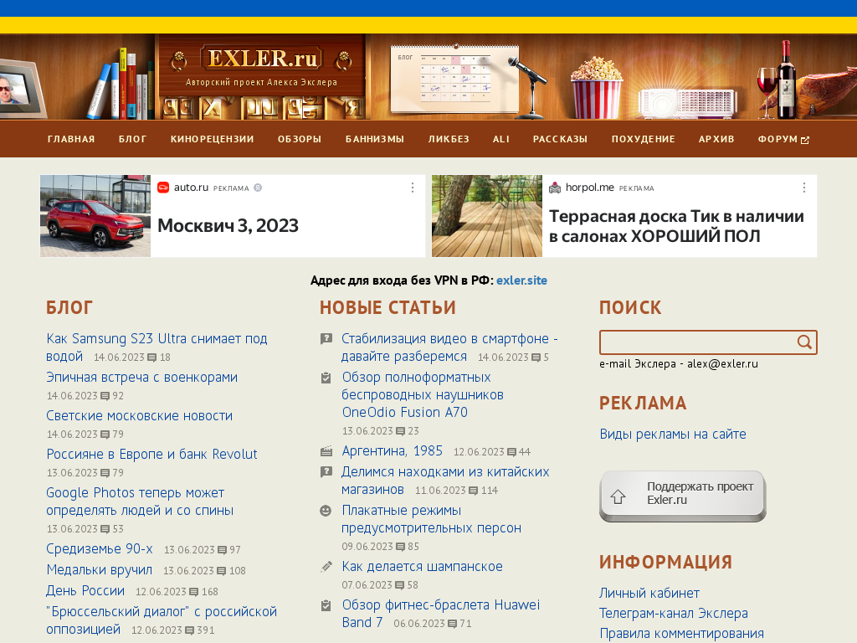This screenshot has height=643, width=857.
Task: Click the smiley icon beside Плакатные режимы article
Action: coord(326,511)
